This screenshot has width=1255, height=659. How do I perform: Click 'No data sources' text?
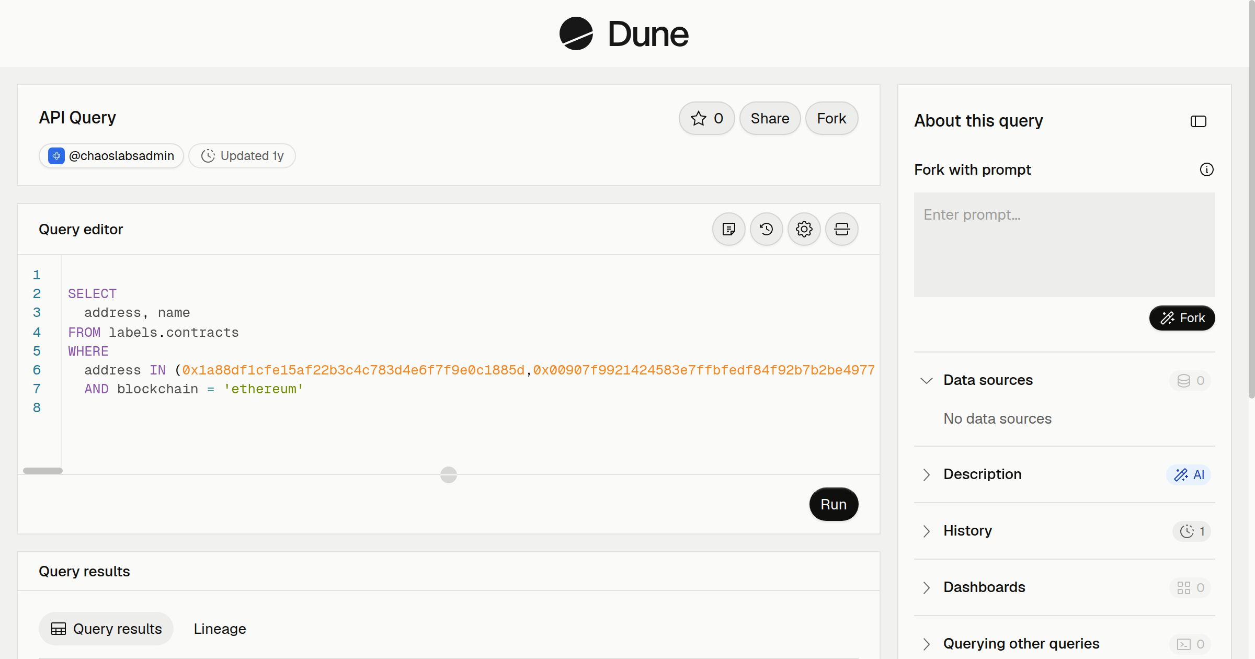[997, 419]
